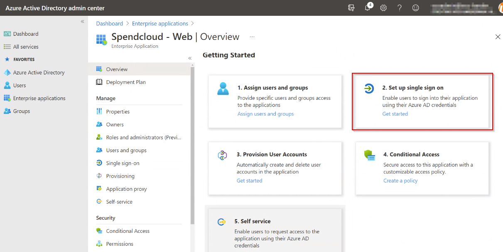Click the Permissions icon in Security section
The width and height of the screenshot is (503, 252).
99,244
